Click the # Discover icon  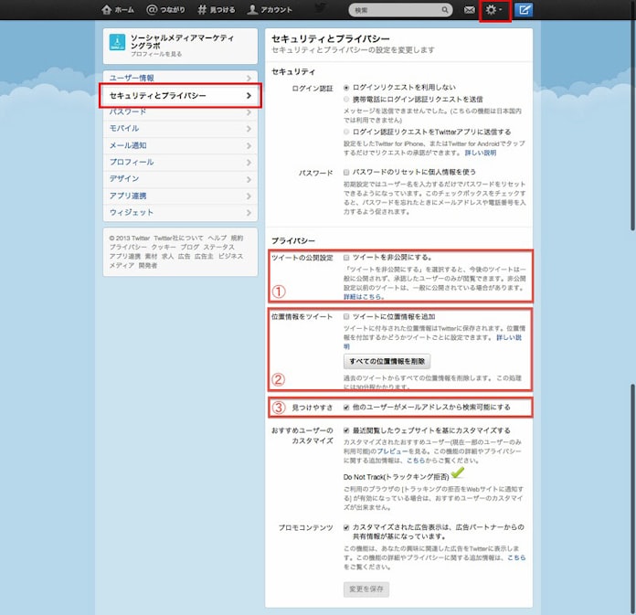201,10
